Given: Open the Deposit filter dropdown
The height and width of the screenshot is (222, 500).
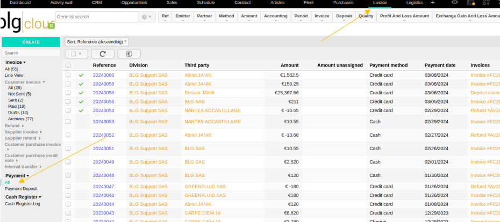Looking at the screenshot, I should [x=344, y=17].
